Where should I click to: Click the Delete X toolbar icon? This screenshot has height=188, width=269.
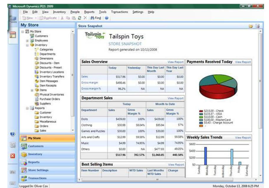(85, 18)
